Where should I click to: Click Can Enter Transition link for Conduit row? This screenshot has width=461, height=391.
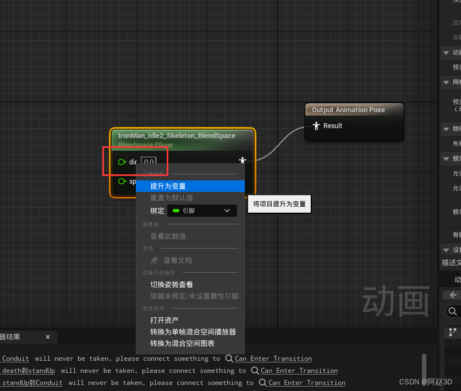coord(273,359)
